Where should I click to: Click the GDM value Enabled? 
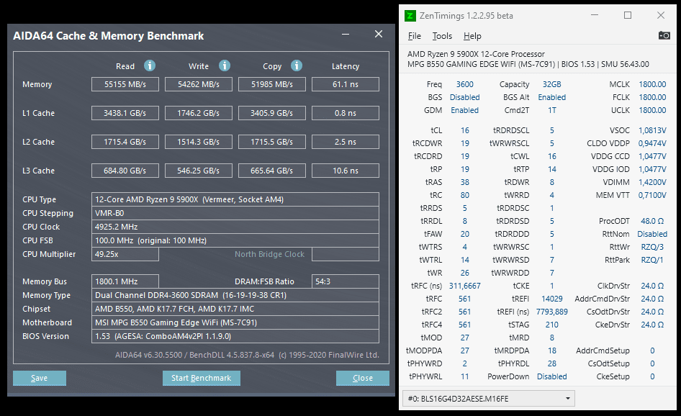click(465, 110)
